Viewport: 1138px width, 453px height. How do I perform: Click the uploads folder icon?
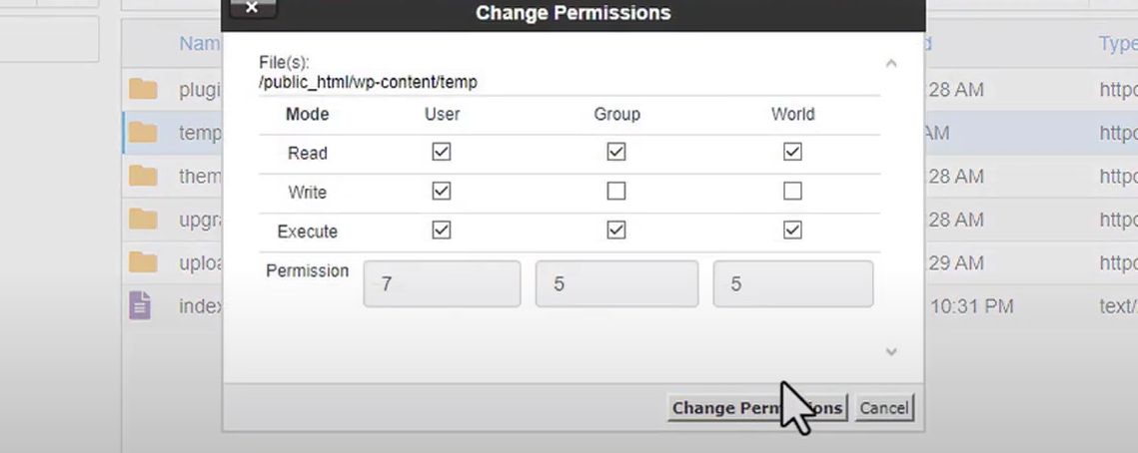pos(144,262)
